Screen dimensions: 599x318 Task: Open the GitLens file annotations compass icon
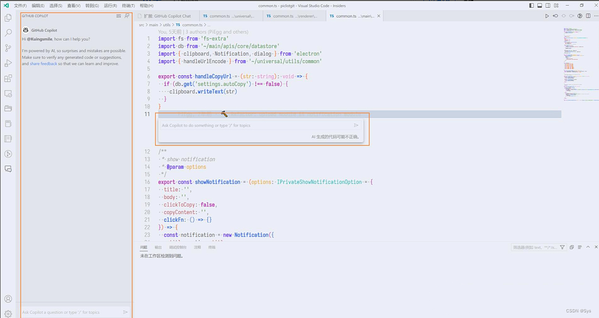tap(580, 16)
